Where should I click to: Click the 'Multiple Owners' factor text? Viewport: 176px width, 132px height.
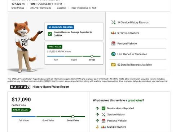point(116,127)
